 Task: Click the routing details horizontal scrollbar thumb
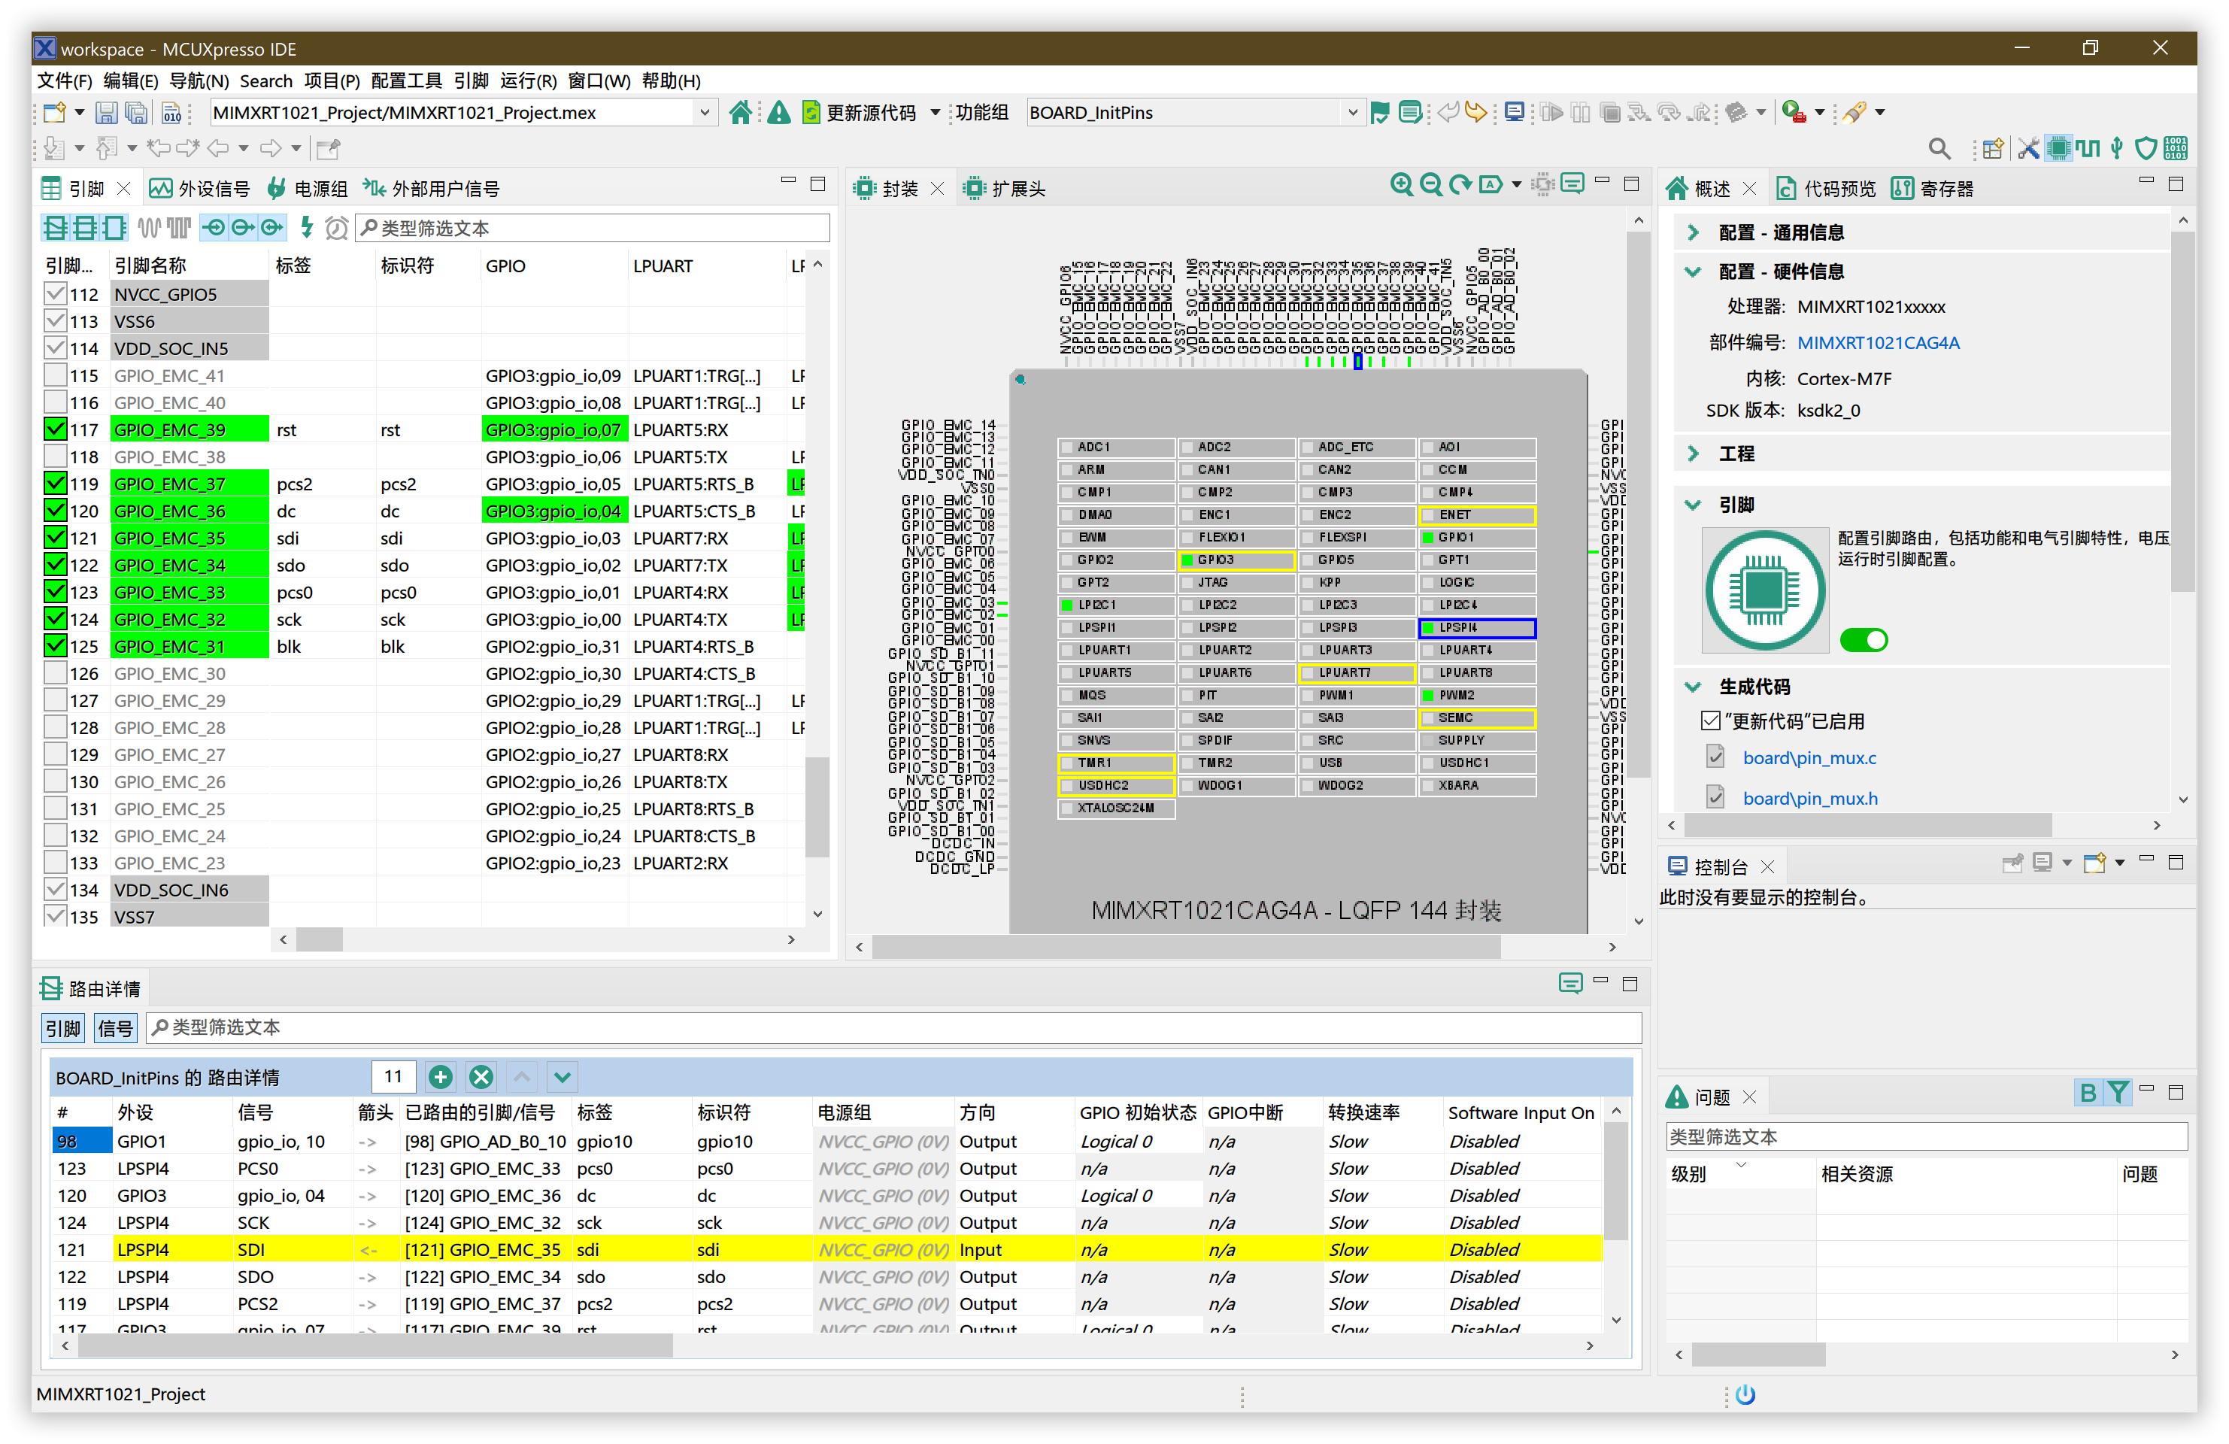pos(375,1345)
